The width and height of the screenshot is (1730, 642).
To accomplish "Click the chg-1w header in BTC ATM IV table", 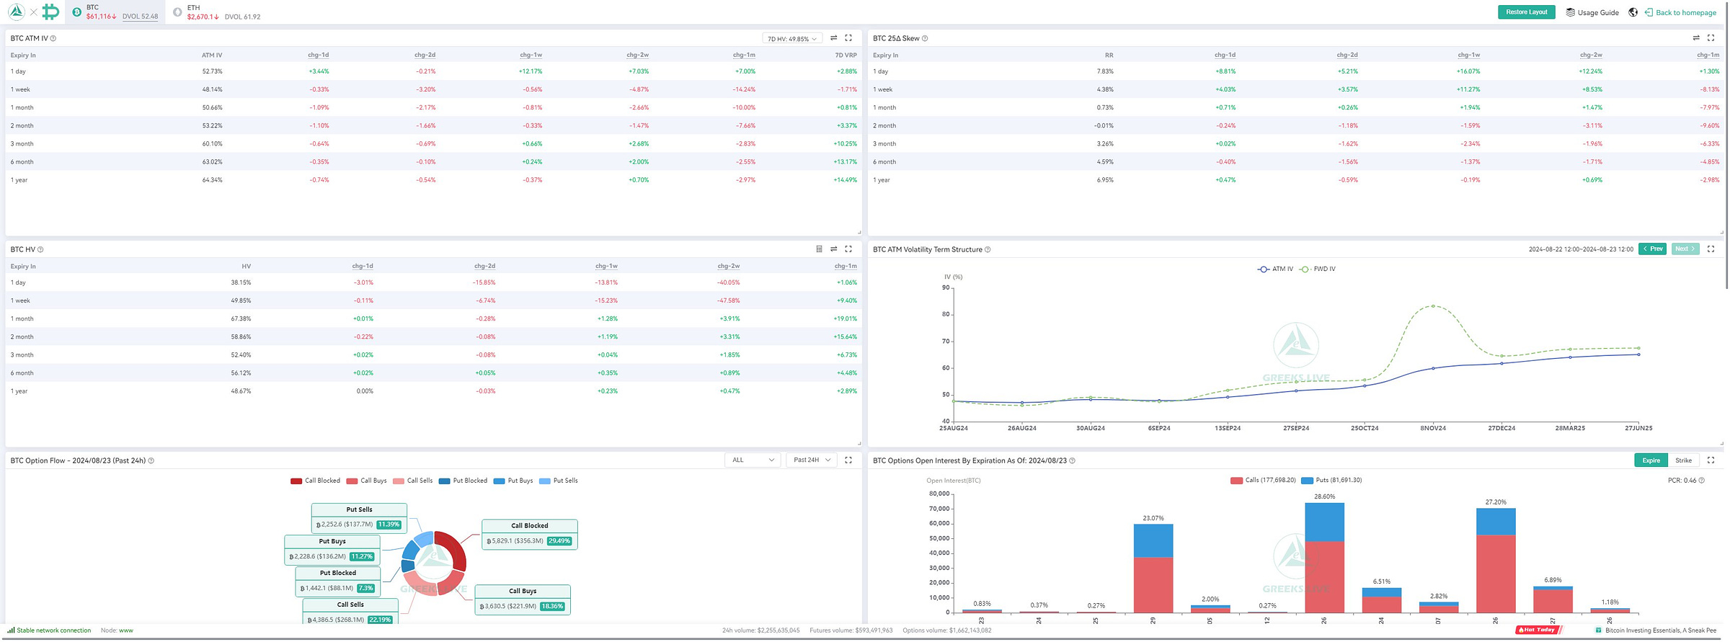I will point(531,55).
